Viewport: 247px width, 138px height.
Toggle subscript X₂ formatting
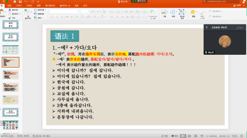[77, 16]
